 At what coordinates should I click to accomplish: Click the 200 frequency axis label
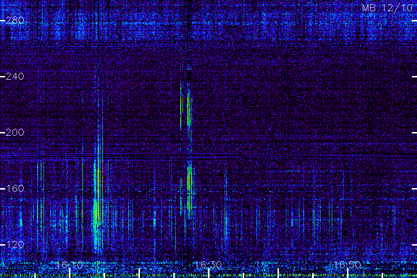(15, 133)
